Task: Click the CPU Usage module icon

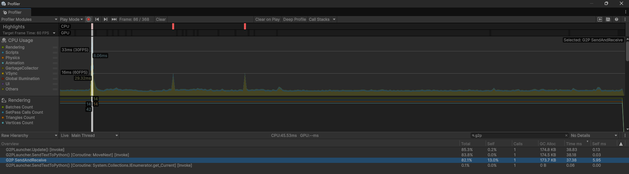Action: pos(4,40)
